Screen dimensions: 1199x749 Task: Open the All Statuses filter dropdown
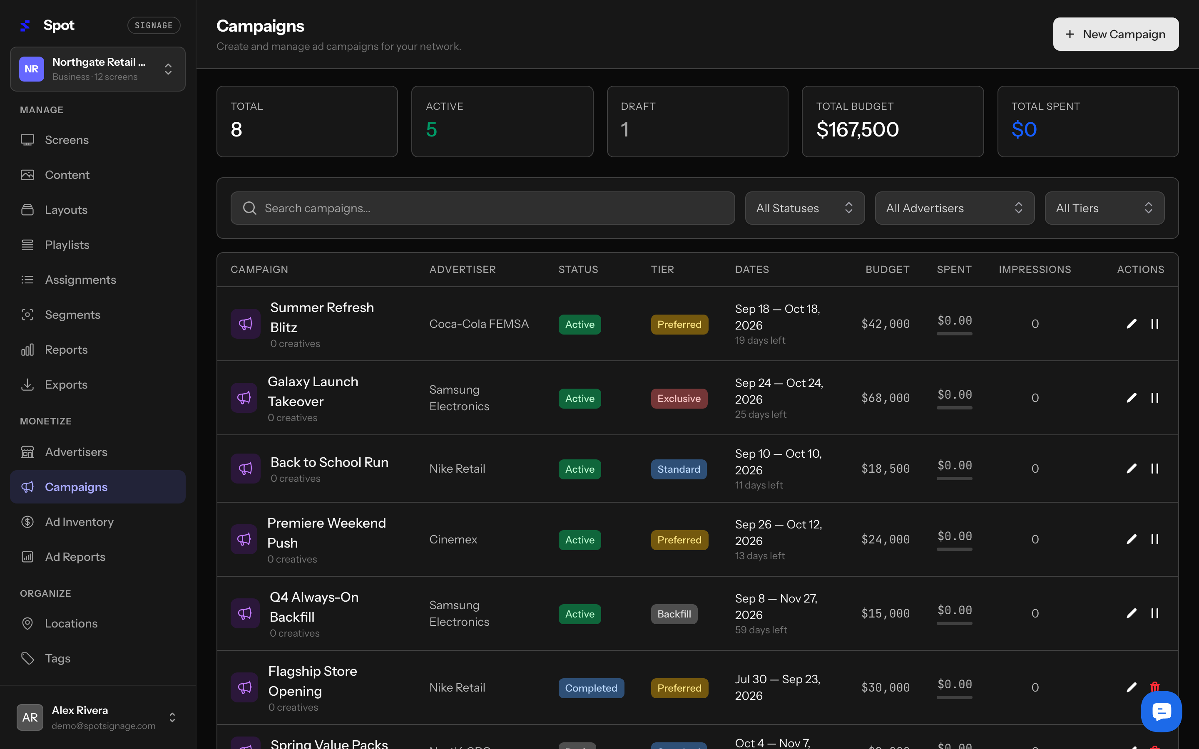click(x=805, y=208)
